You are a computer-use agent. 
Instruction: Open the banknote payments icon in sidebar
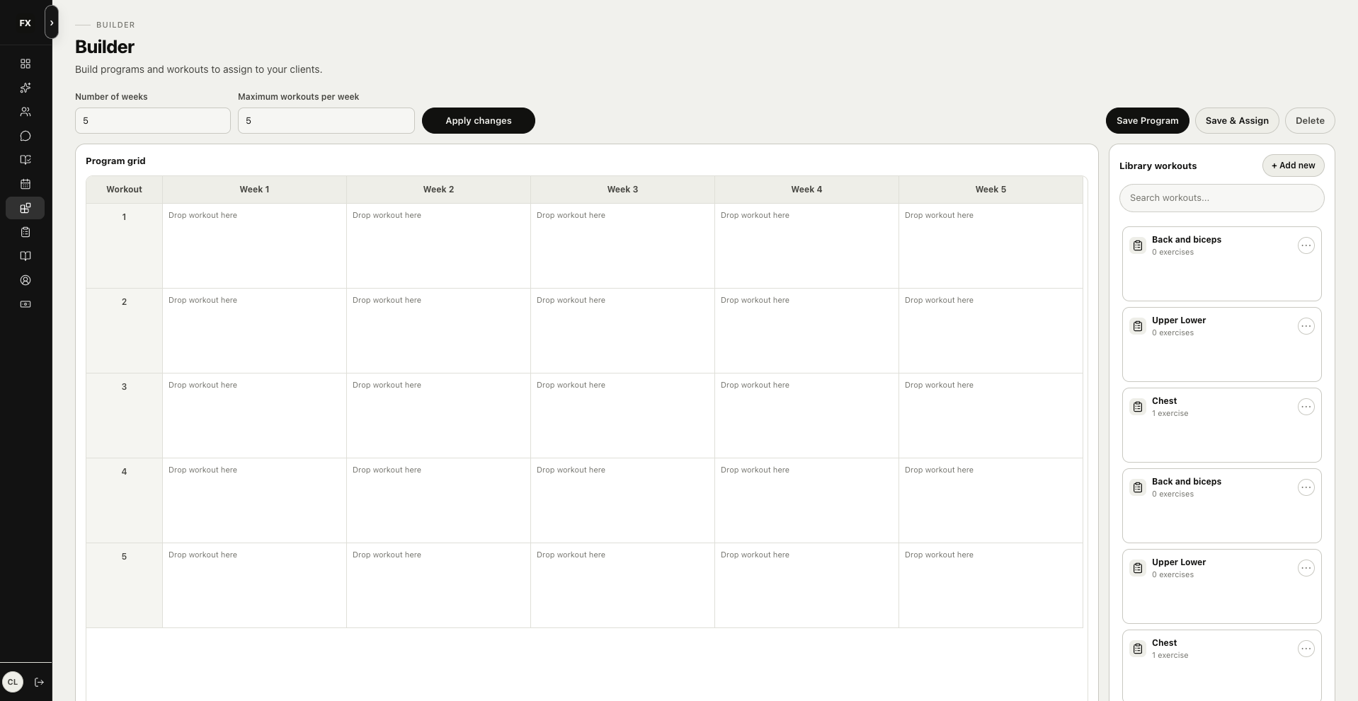click(25, 304)
